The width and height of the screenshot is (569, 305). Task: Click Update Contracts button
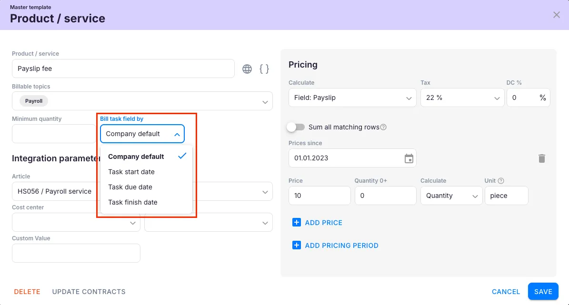pyautogui.click(x=89, y=292)
